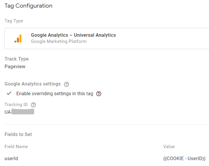Screen dimensions: 209x166
Task: Click the Tag Type label
Action: 14,21
